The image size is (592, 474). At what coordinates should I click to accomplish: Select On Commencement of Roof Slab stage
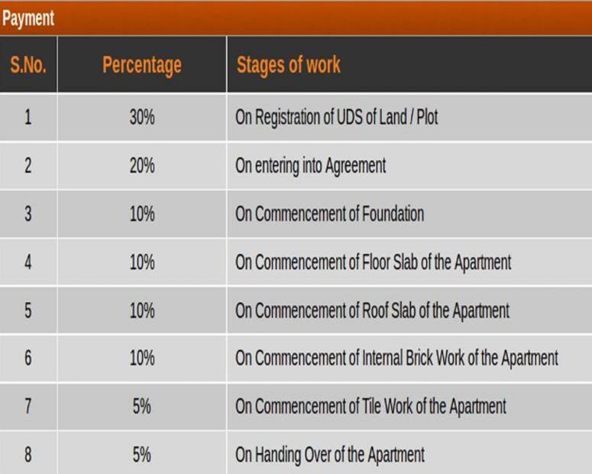(372, 310)
